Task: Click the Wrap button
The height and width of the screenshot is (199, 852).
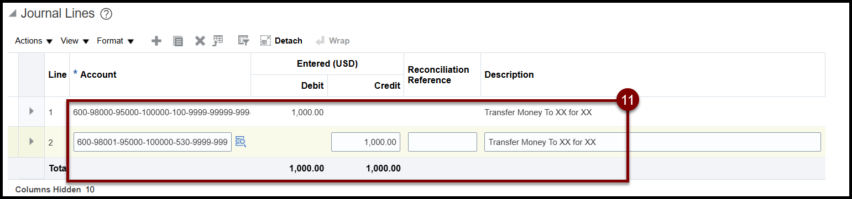Action: click(333, 41)
